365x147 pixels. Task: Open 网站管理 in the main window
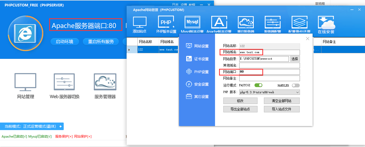26,86
